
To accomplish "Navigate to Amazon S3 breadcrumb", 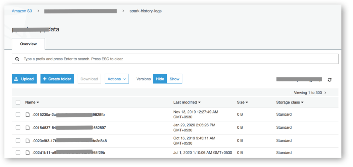I will click(22, 11).
